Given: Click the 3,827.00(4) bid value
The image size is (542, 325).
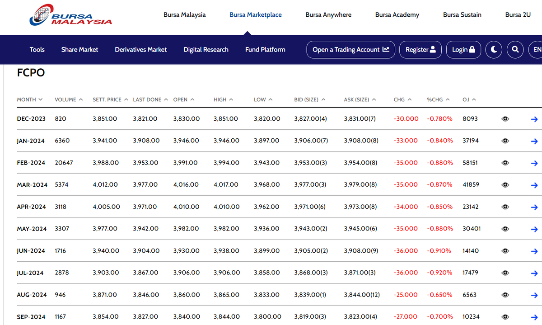Looking at the screenshot, I should point(310,118).
